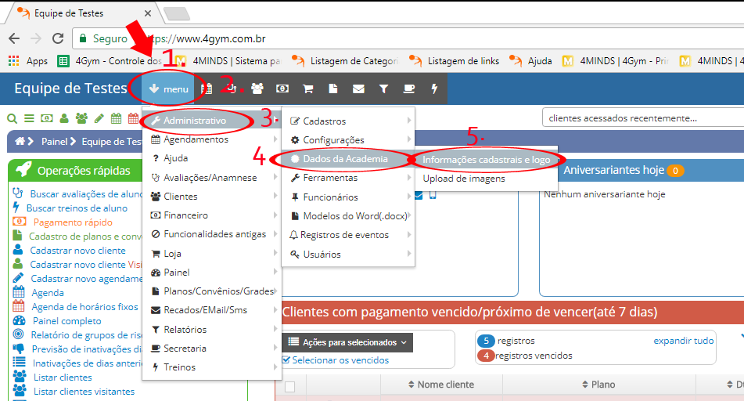Open the 'menu' dropdown button

(x=168, y=89)
